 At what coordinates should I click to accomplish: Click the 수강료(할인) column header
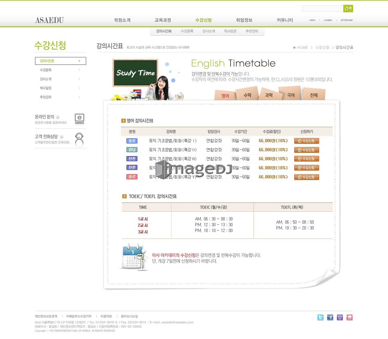pos(272,132)
